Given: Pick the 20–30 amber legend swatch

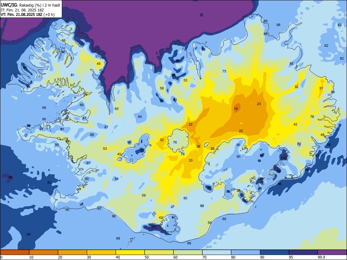Looking at the screenshot, I should coord(73,252).
